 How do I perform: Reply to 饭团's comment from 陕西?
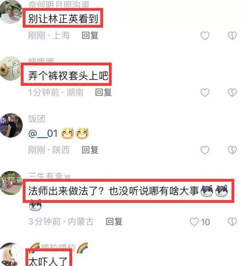click(90, 150)
